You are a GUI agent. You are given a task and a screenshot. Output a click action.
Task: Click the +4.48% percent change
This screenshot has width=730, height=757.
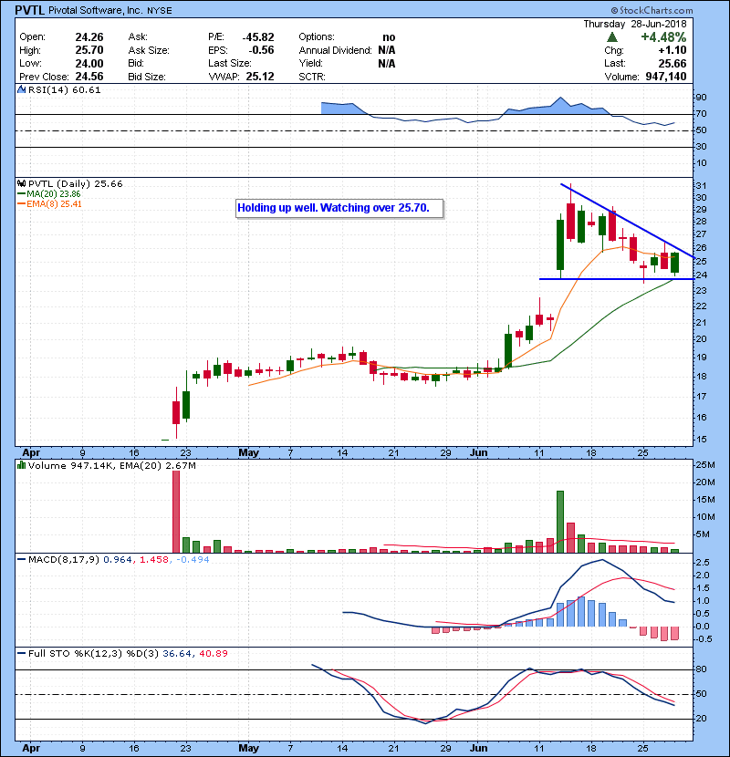tap(663, 37)
